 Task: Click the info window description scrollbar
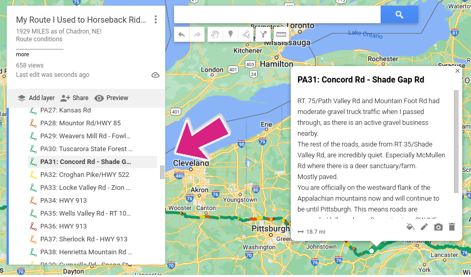(456, 142)
